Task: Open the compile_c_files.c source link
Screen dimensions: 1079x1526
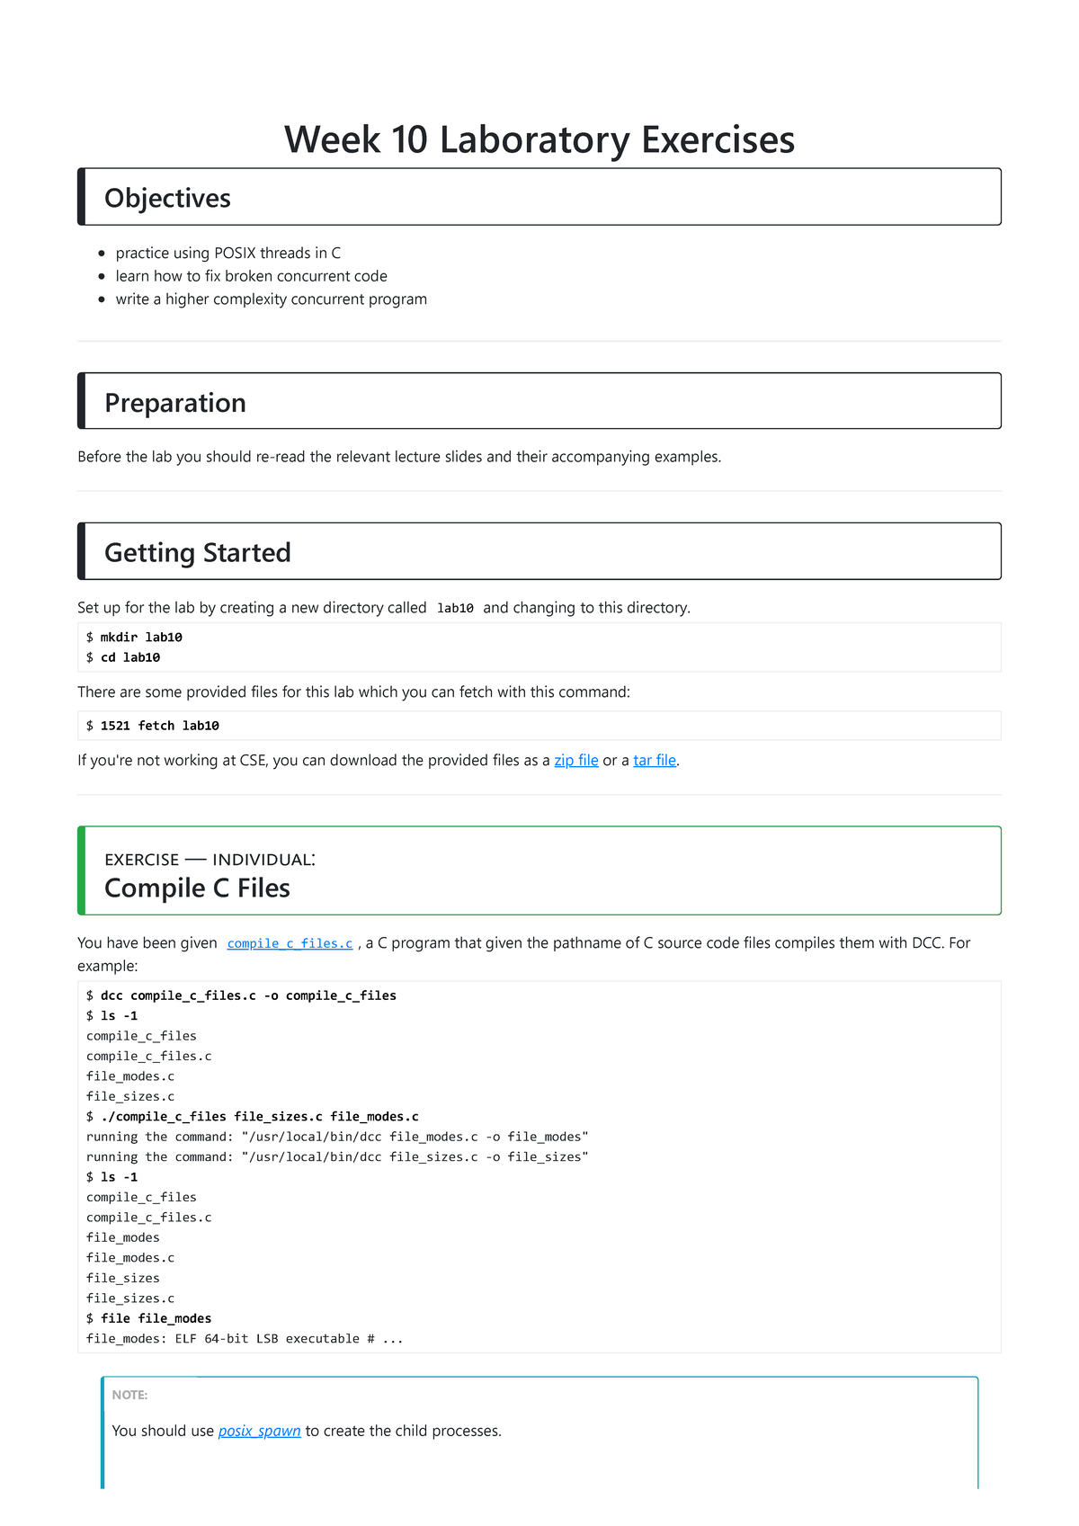Action: point(290,943)
